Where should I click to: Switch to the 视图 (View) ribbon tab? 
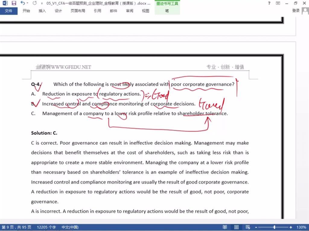(145, 11)
